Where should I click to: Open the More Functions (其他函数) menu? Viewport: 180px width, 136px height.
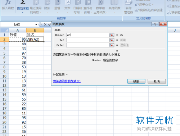coord(114,6)
